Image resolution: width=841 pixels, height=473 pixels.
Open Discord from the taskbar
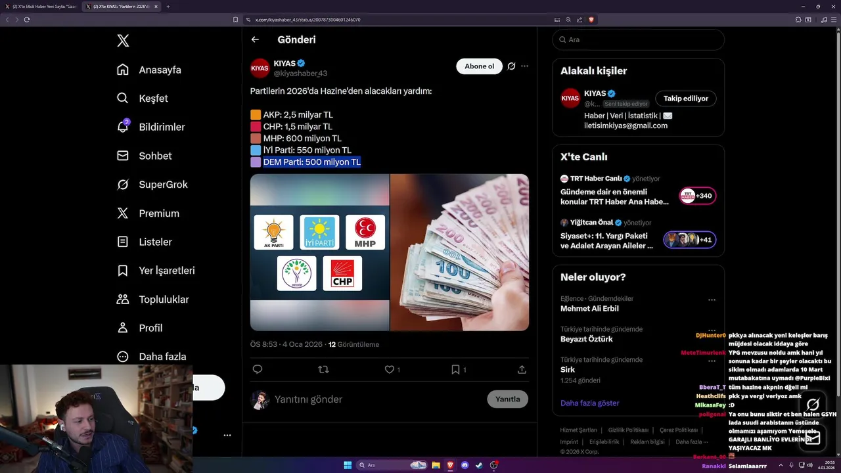[x=465, y=465]
